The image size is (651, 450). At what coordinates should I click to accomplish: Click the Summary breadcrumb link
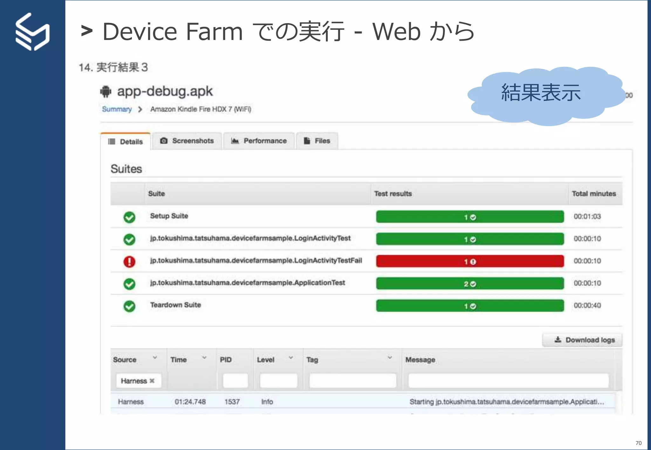tap(117, 109)
